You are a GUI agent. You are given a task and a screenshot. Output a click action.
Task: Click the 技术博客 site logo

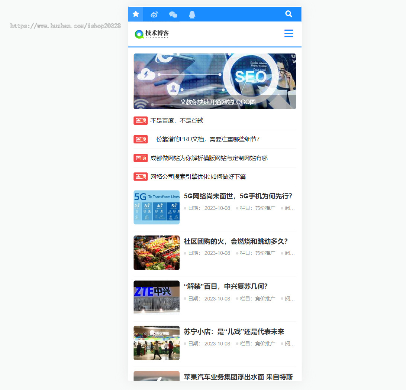pos(152,34)
